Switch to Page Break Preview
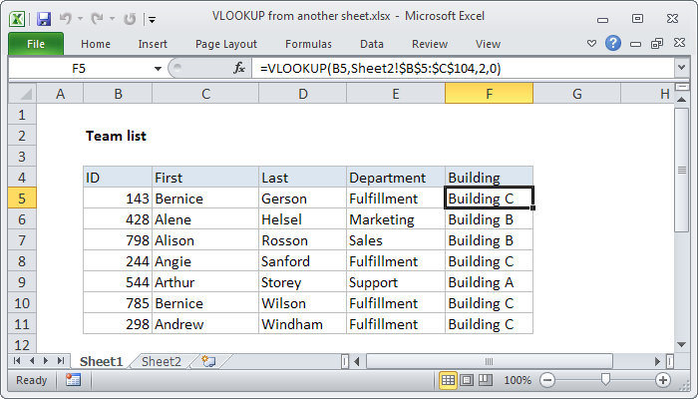The width and height of the screenshot is (698, 399). click(x=486, y=380)
